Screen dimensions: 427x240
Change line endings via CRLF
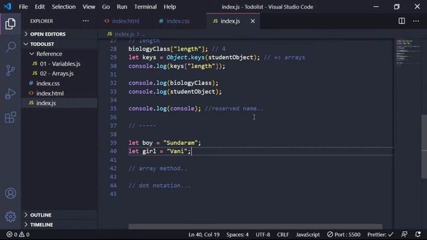point(283,234)
